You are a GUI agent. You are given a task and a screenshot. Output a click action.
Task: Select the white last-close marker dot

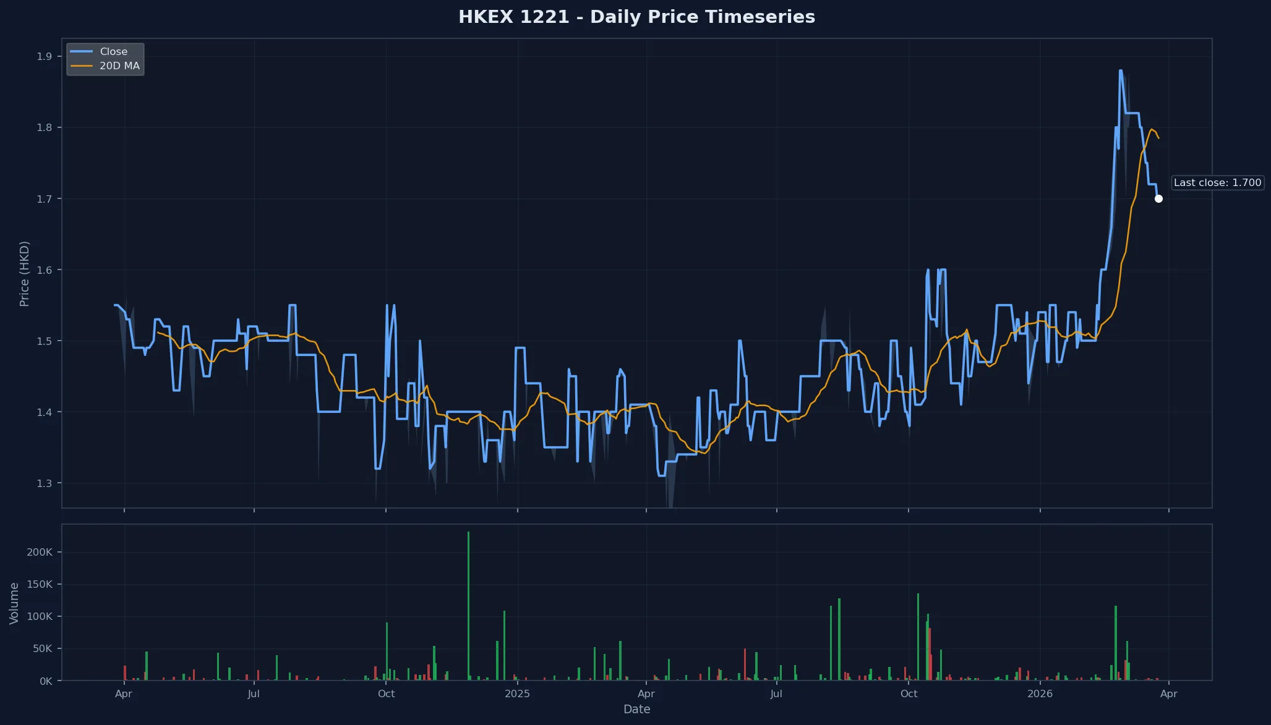click(x=1159, y=198)
